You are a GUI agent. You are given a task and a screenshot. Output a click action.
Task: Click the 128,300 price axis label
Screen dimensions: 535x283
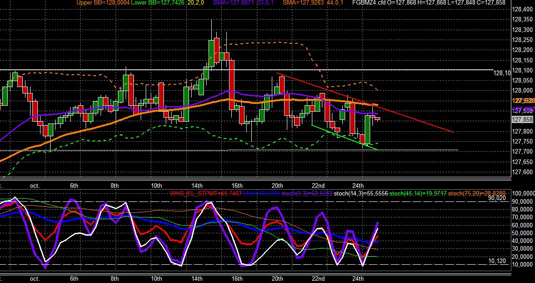[522, 30]
